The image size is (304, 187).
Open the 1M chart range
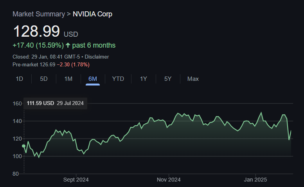pos(68,79)
